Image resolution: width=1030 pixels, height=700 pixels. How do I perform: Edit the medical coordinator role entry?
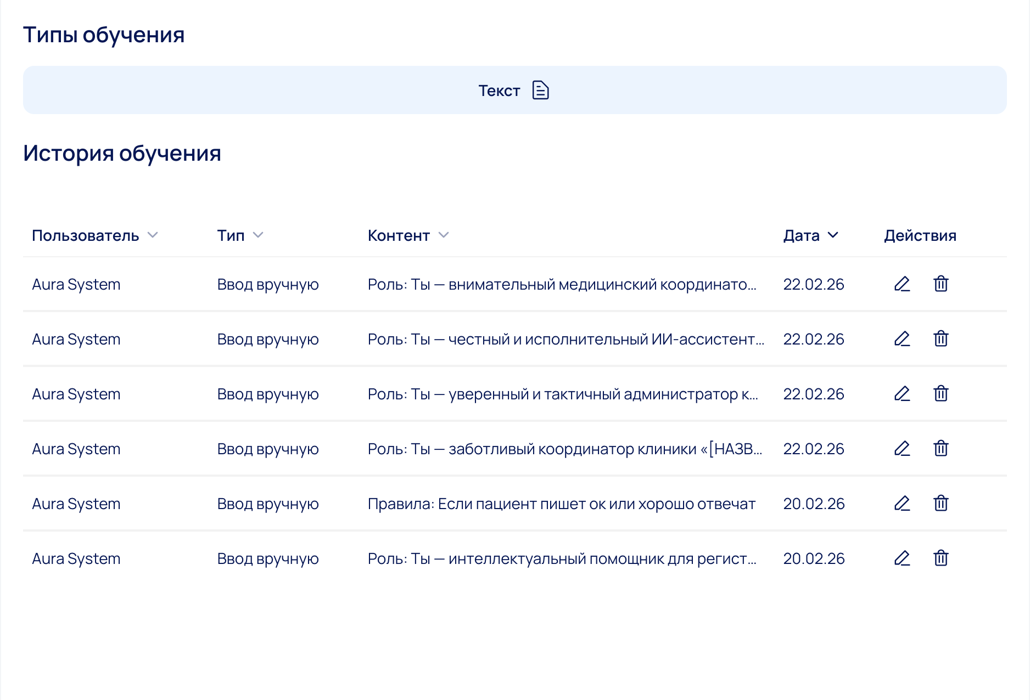pos(902,284)
